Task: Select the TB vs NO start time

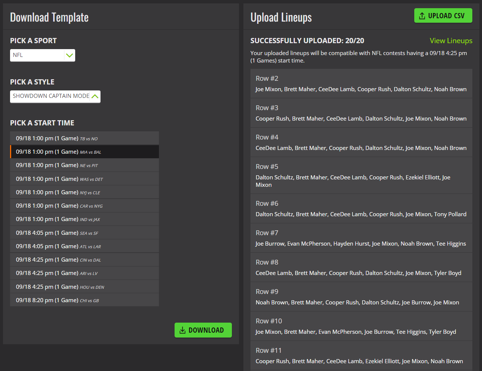Action: [84, 138]
